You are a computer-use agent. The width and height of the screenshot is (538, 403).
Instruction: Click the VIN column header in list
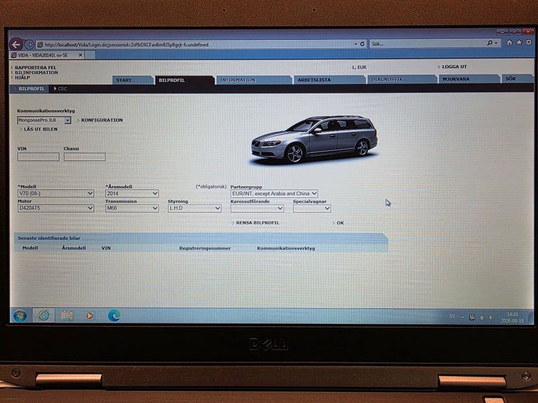pyautogui.click(x=106, y=248)
